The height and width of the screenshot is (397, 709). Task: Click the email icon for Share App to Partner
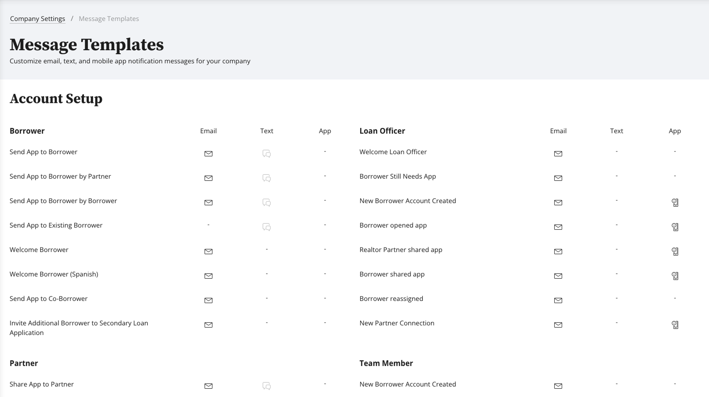pos(209,386)
